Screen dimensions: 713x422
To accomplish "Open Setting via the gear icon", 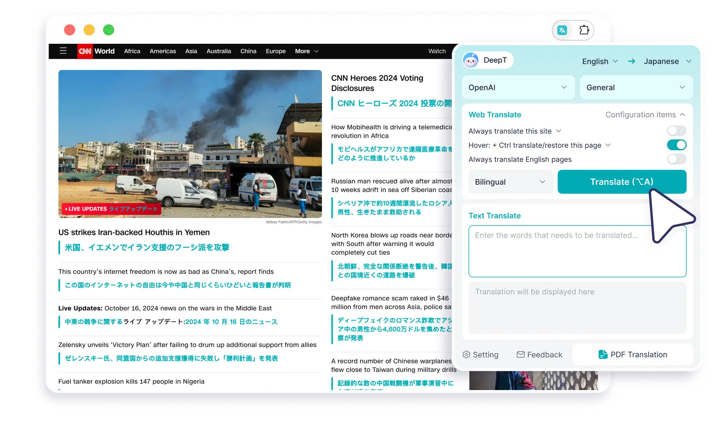I will [x=466, y=355].
